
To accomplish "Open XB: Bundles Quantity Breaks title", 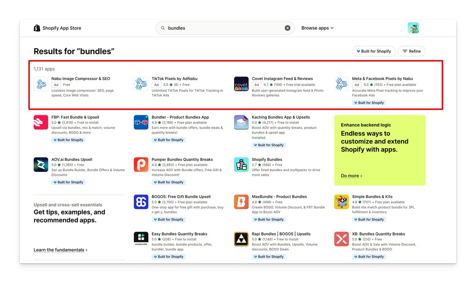I will (378, 234).
